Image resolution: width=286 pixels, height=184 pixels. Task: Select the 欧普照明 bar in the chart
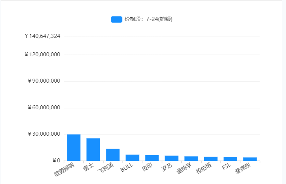[74, 148]
